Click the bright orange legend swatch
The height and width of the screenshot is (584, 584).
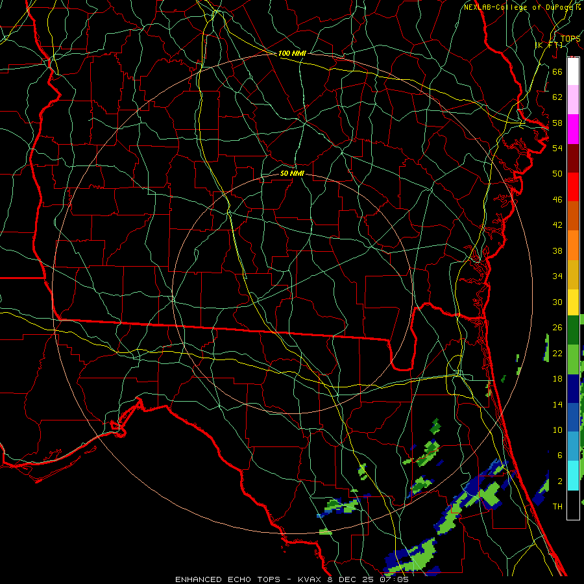[x=573, y=245]
